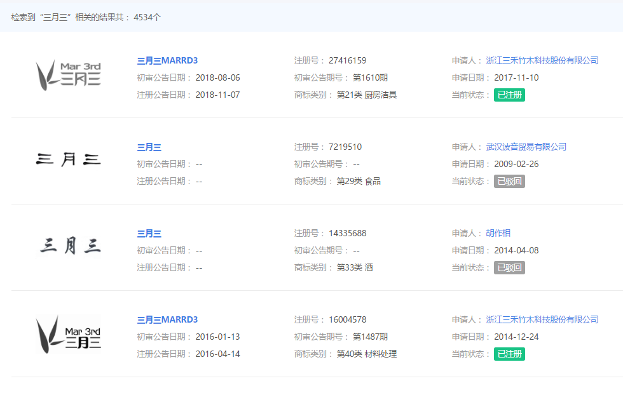This screenshot has width=623, height=395.
Task: Click the issue number 第1610期
Action: (370, 78)
